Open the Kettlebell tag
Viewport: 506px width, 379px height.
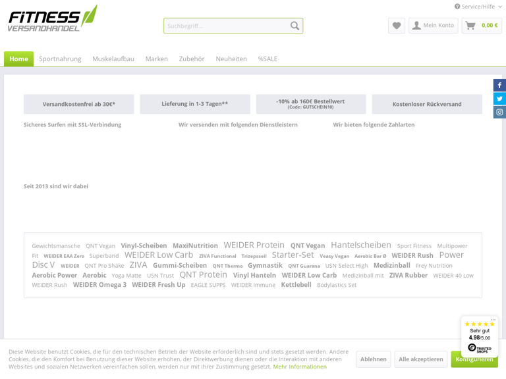296,285
